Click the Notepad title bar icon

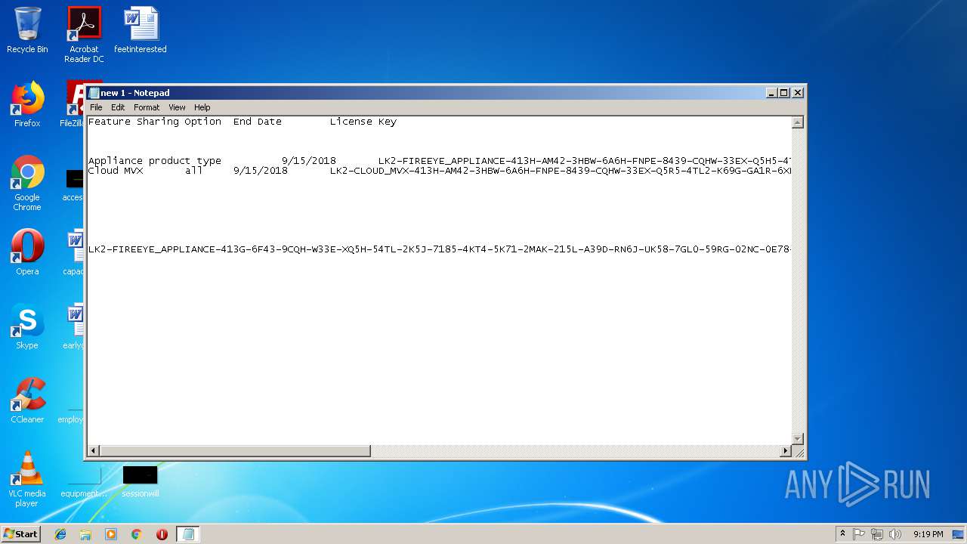pyautogui.click(x=94, y=93)
